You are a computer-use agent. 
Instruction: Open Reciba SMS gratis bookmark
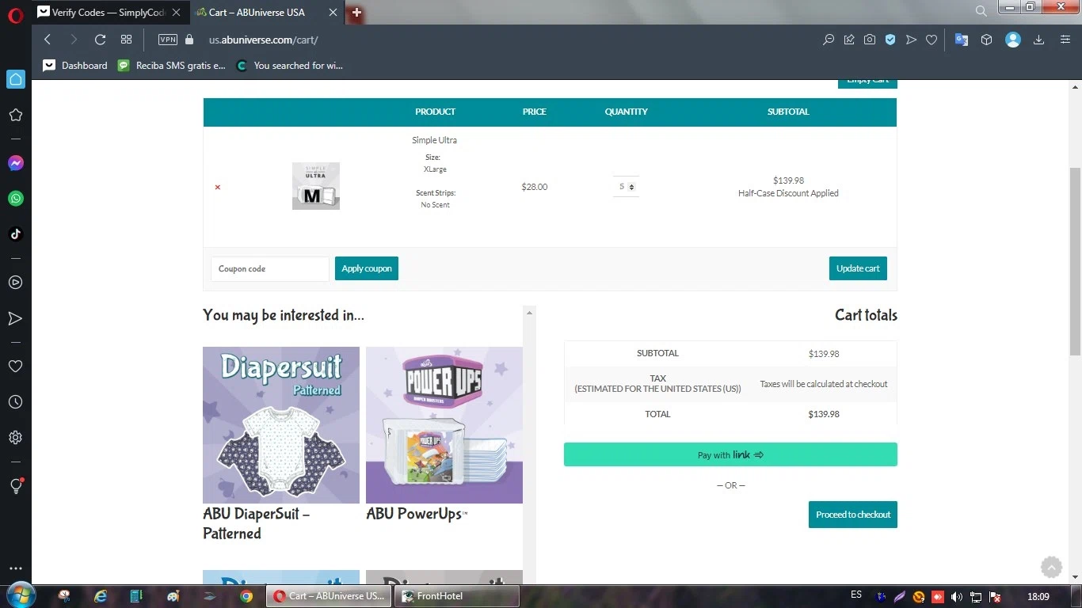click(172, 66)
